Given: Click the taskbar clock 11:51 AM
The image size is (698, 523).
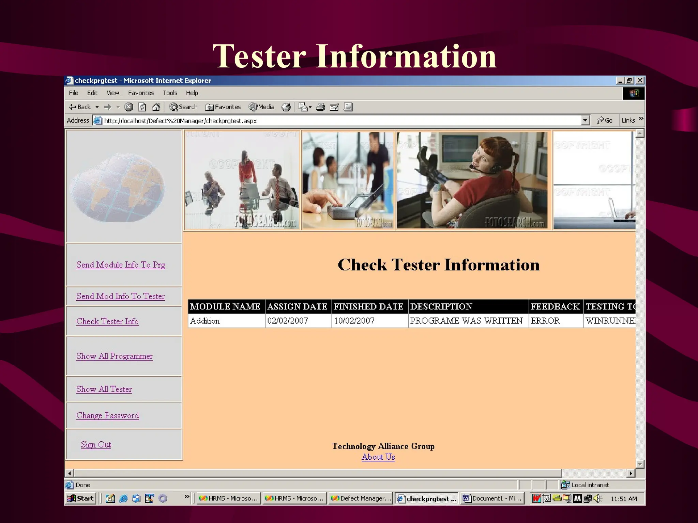Looking at the screenshot, I should point(624,499).
